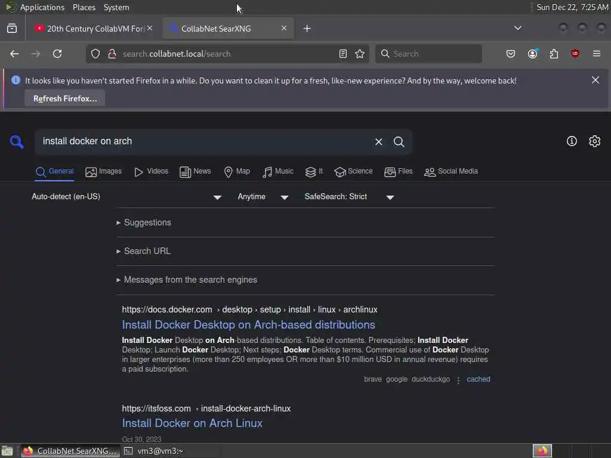Viewport: 611px width, 458px height.
Task: Toggle reader view icon
Action: tap(343, 54)
